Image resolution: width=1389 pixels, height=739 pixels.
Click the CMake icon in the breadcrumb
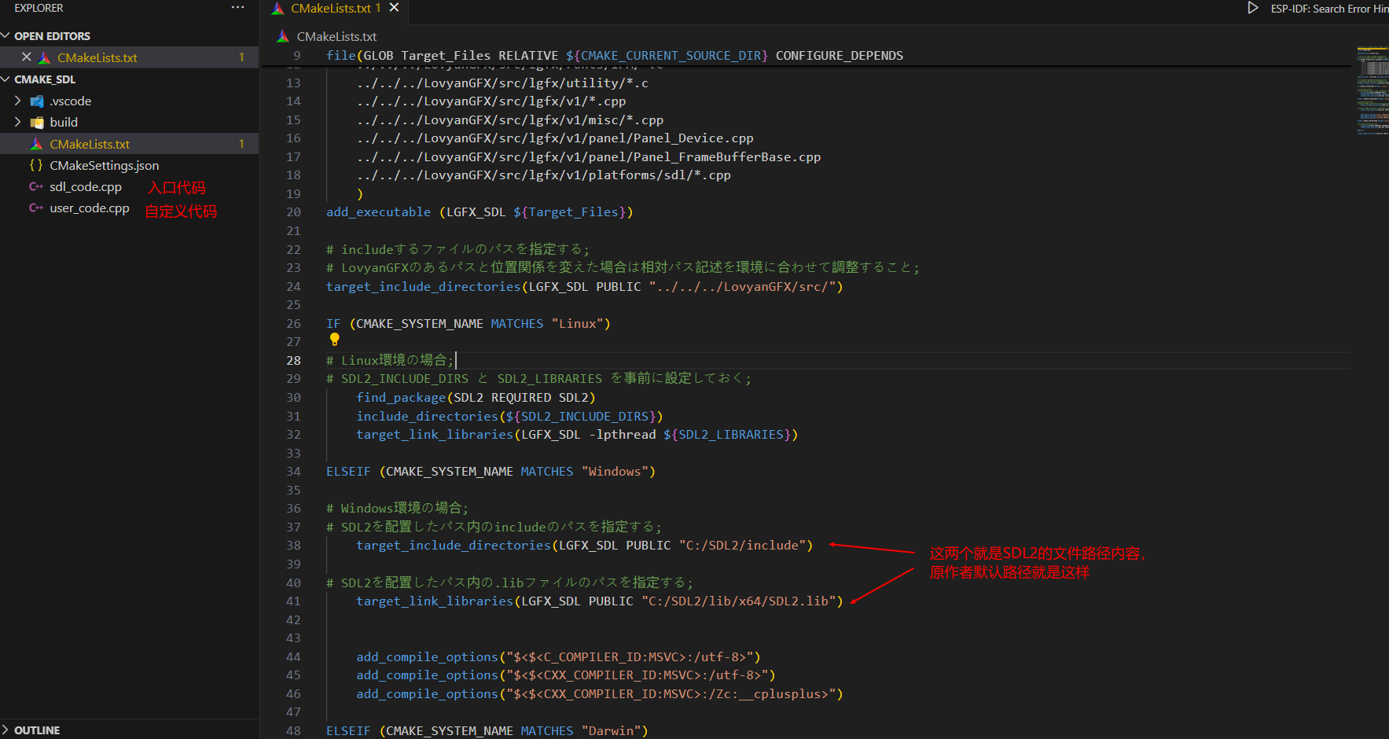(x=283, y=36)
